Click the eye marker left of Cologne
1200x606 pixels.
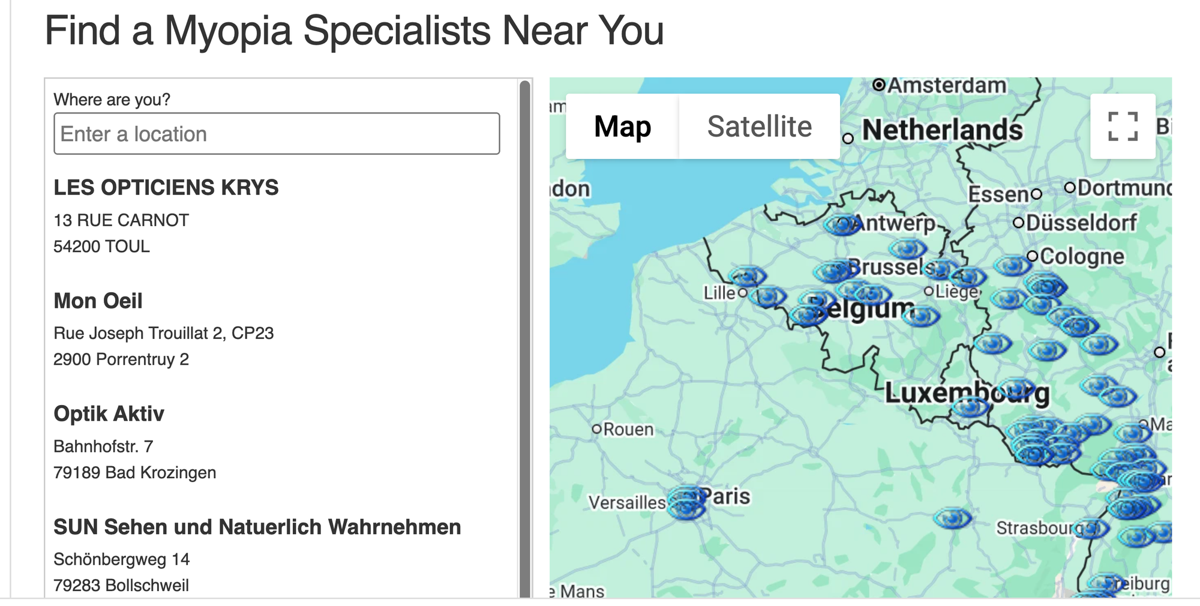tap(1012, 265)
